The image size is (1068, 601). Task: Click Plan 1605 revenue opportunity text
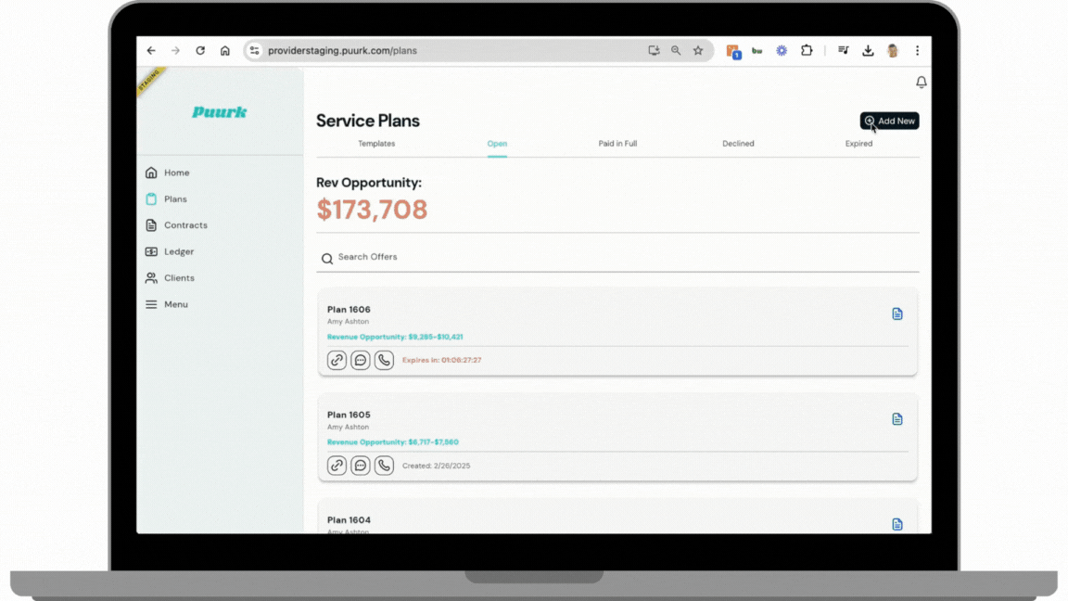393,442
